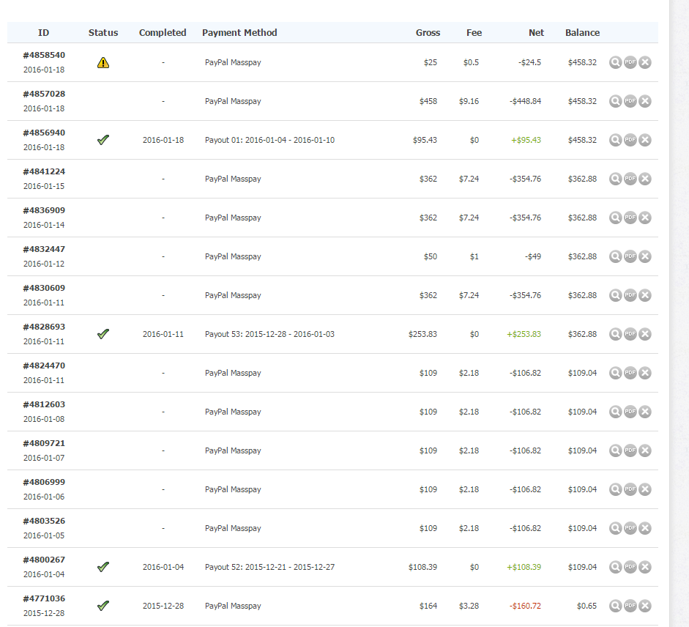
Task: Click green checkmark status for #4856940
Action: (103, 140)
